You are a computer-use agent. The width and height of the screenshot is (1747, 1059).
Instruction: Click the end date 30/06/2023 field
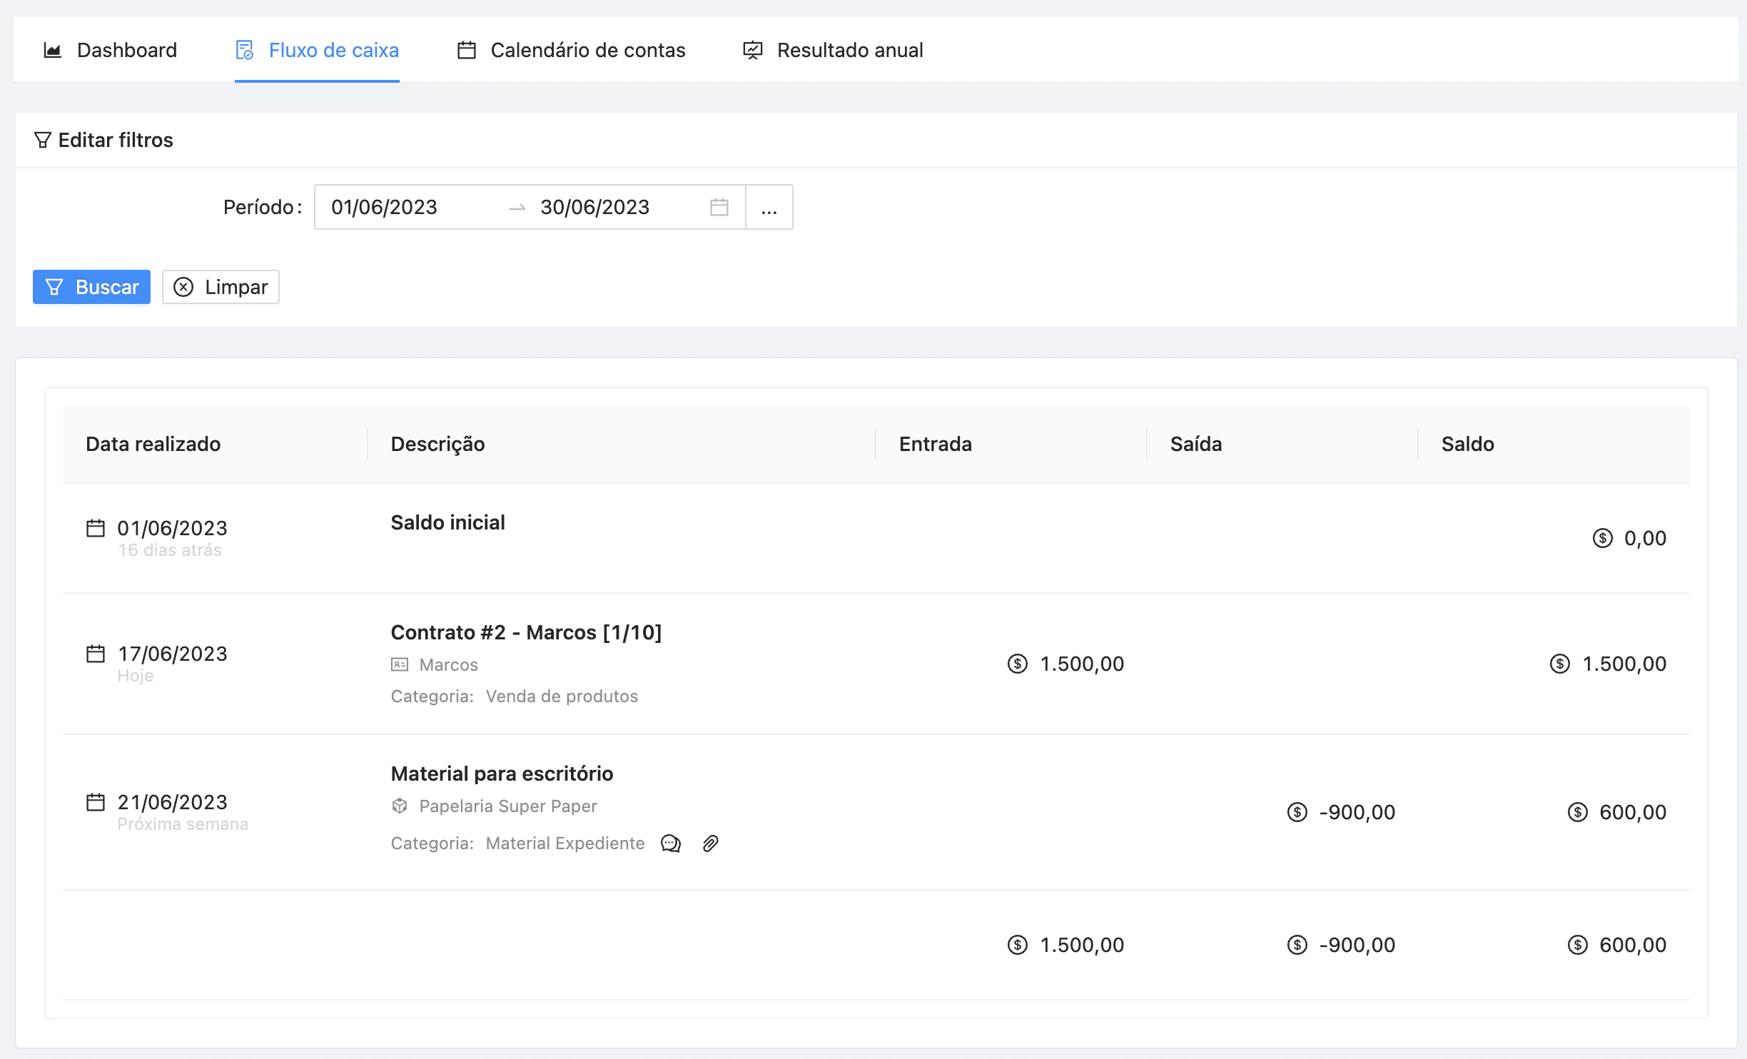point(594,207)
